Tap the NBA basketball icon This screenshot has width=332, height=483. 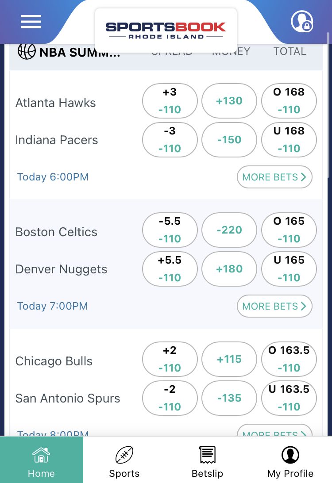[27, 51]
